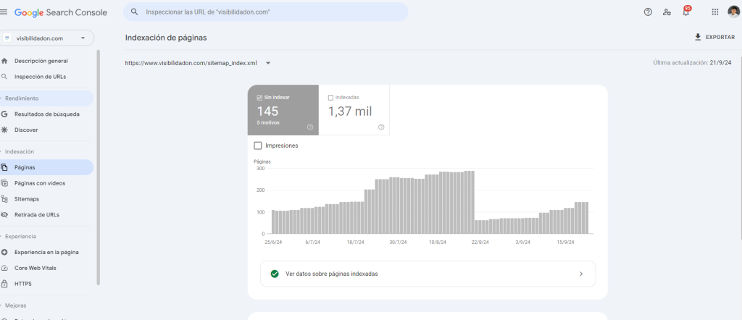Go to Sitemaps in sidebar
This screenshot has height=320, width=742.
pos(27,198)
